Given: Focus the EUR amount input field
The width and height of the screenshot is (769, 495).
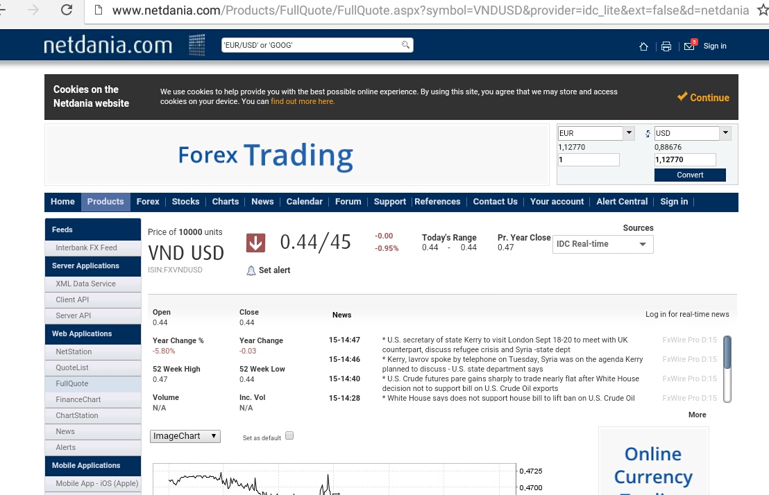Looking at the screenshot, I should pos(589,159).
